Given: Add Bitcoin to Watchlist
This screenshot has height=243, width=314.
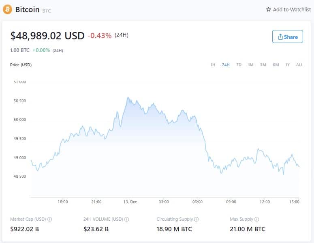Looking at the screenshot, I should pyautogui.click(x=288, y=9).
